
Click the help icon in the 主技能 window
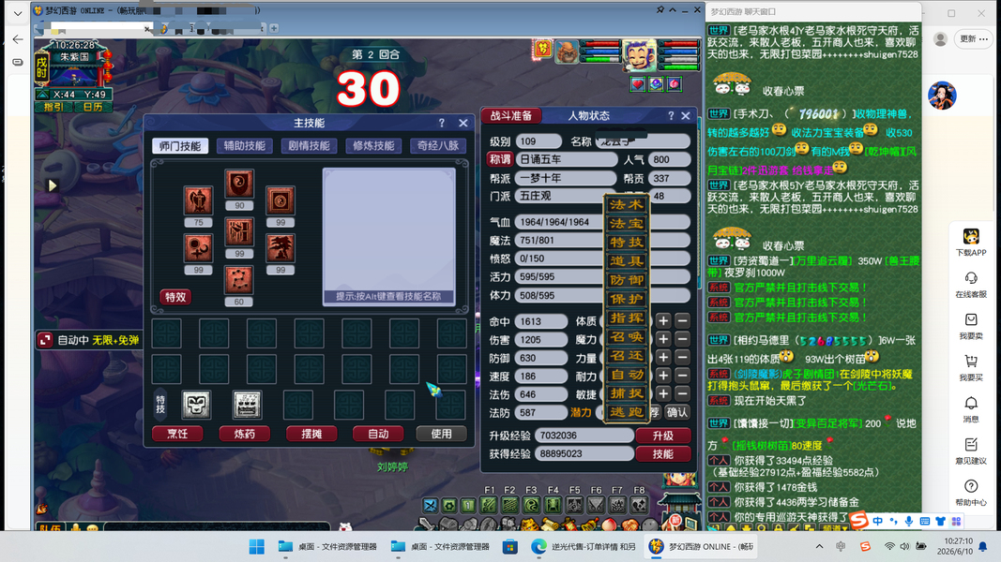[x=441, y=123]
